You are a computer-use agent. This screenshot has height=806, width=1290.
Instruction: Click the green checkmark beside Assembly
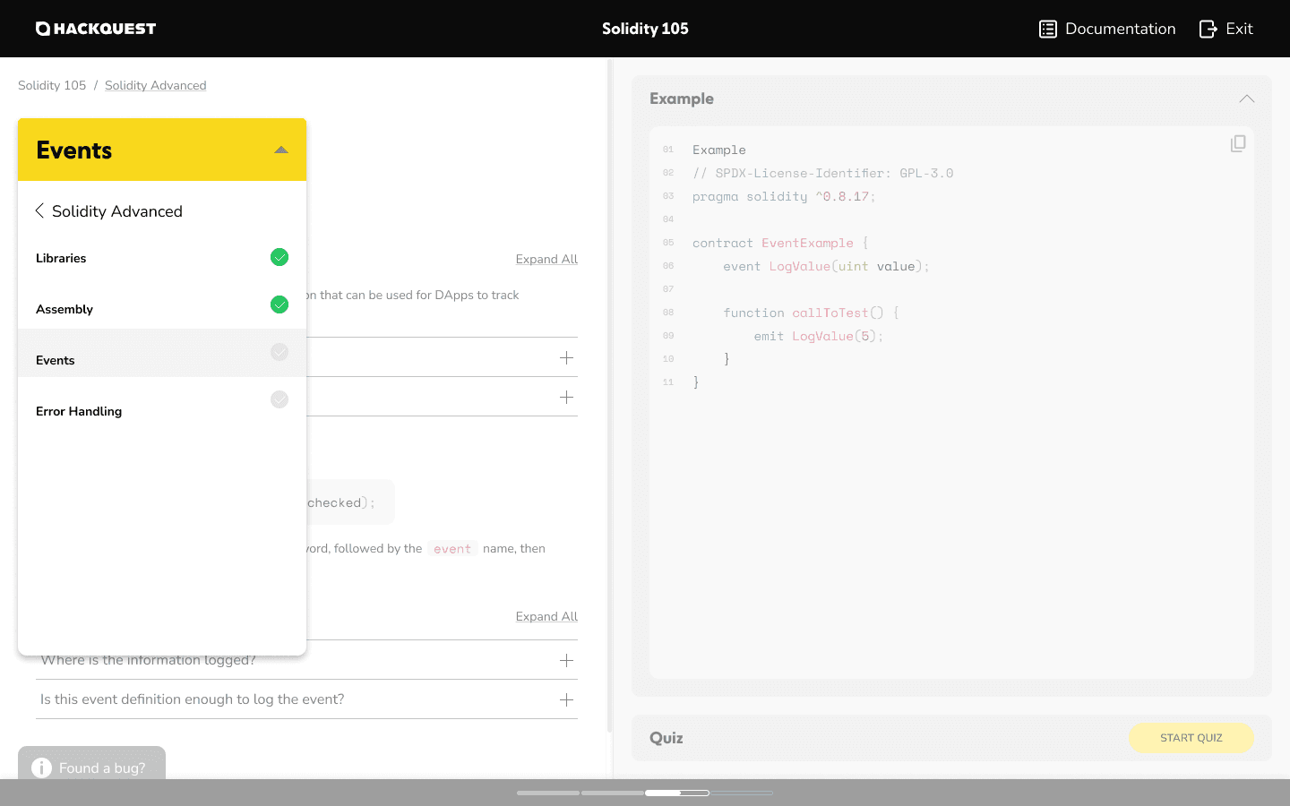point(279,304)
